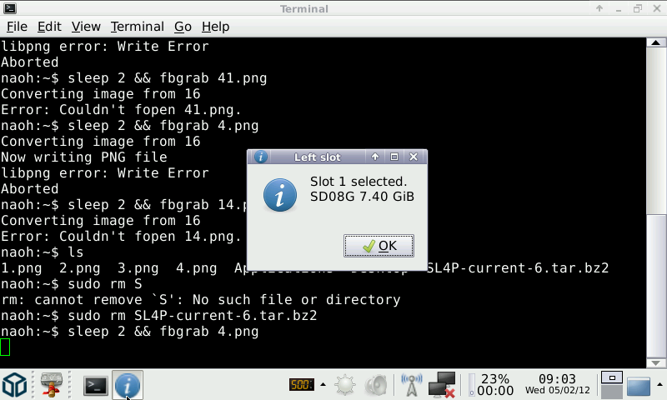Open the clock showing 09:03
This screenshot has height=400, width=667.
[x=557, y=385]
